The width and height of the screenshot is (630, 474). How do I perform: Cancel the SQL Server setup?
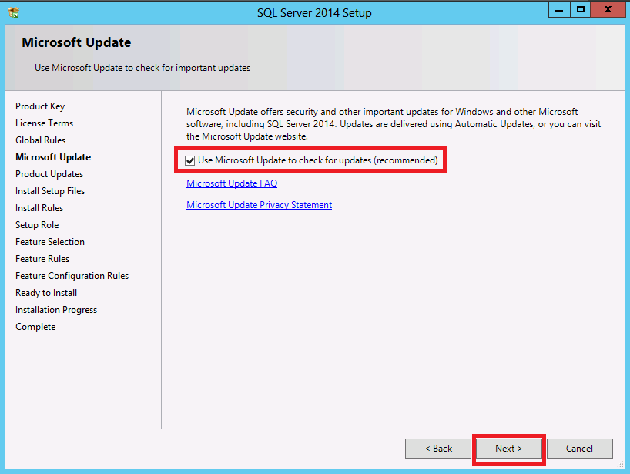coord(580,449)
